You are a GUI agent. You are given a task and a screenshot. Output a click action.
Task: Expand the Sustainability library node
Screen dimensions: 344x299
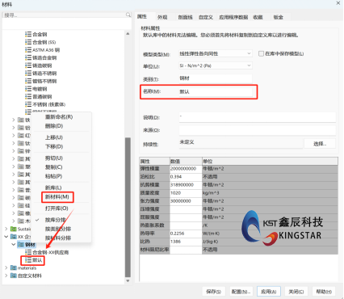coord(6,229)
